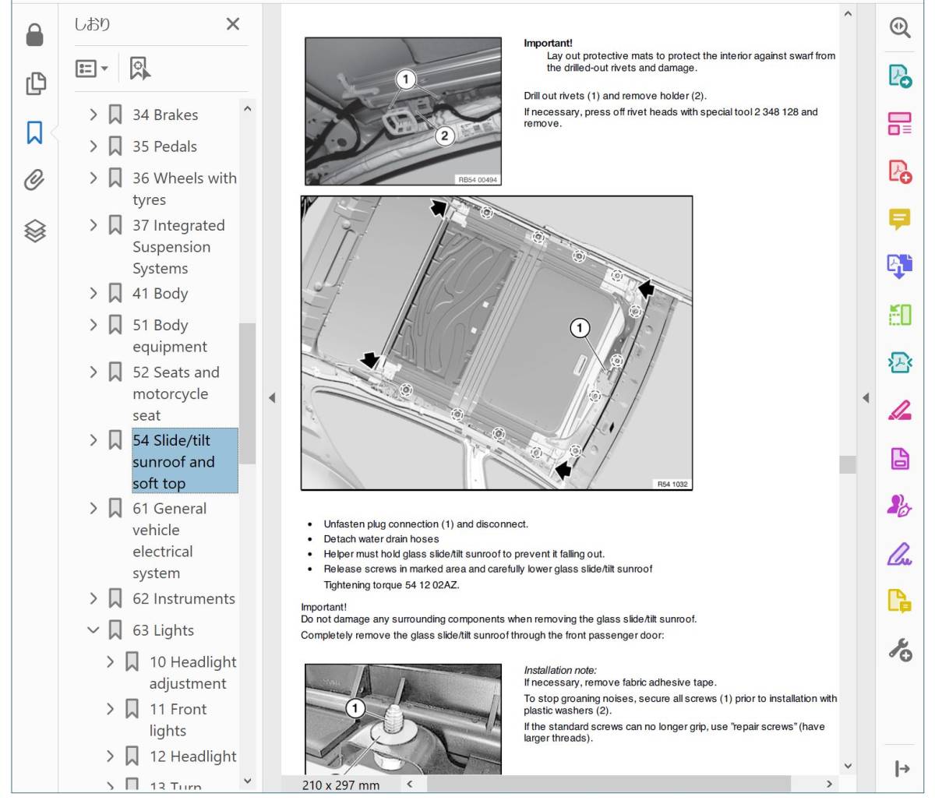Open the Combine Files tool

click(x=900, y=266)
